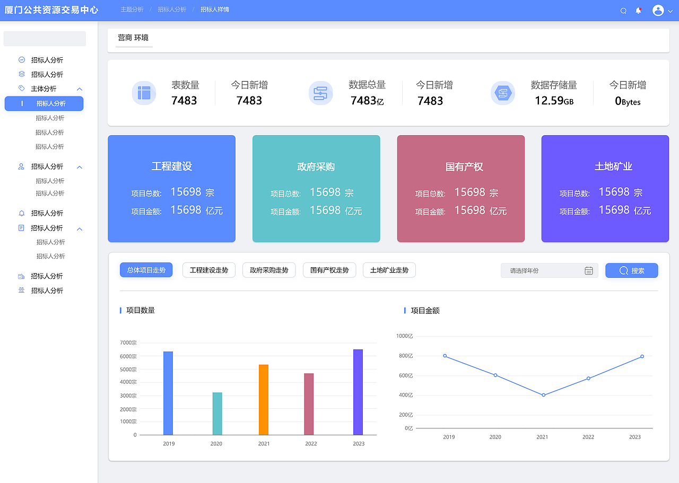Open the 工程建设 blue card
Screen dimensions: 679x483
point(172,189)
